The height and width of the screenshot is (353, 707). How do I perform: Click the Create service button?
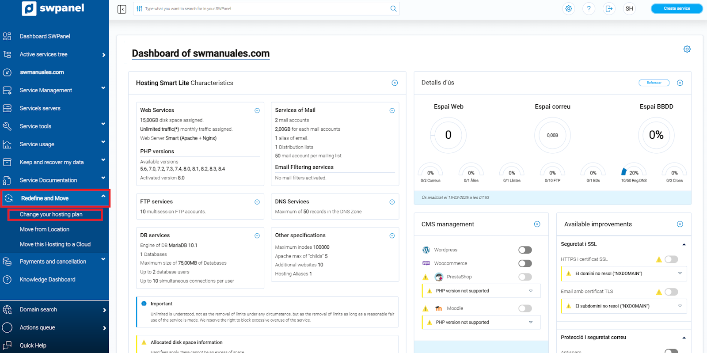click(677, 8)
